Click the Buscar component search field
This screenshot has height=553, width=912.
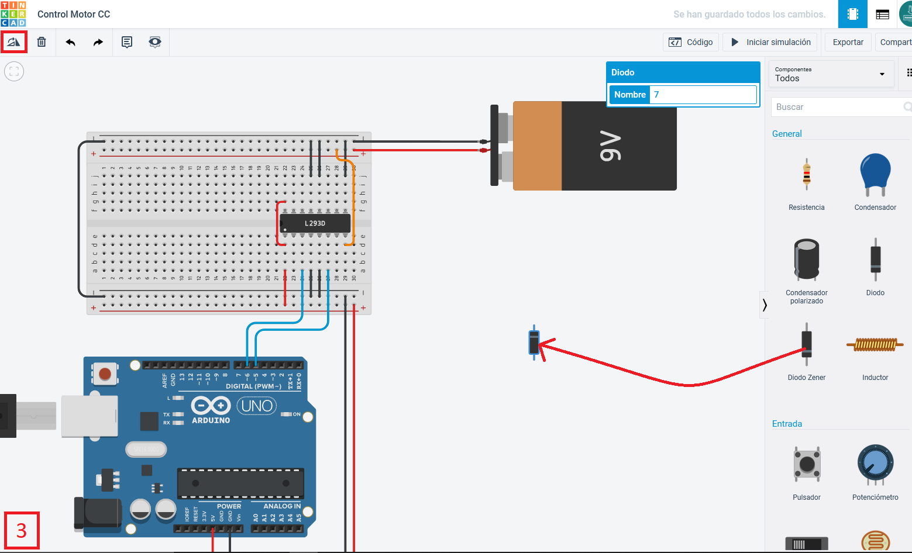[841, 107]
